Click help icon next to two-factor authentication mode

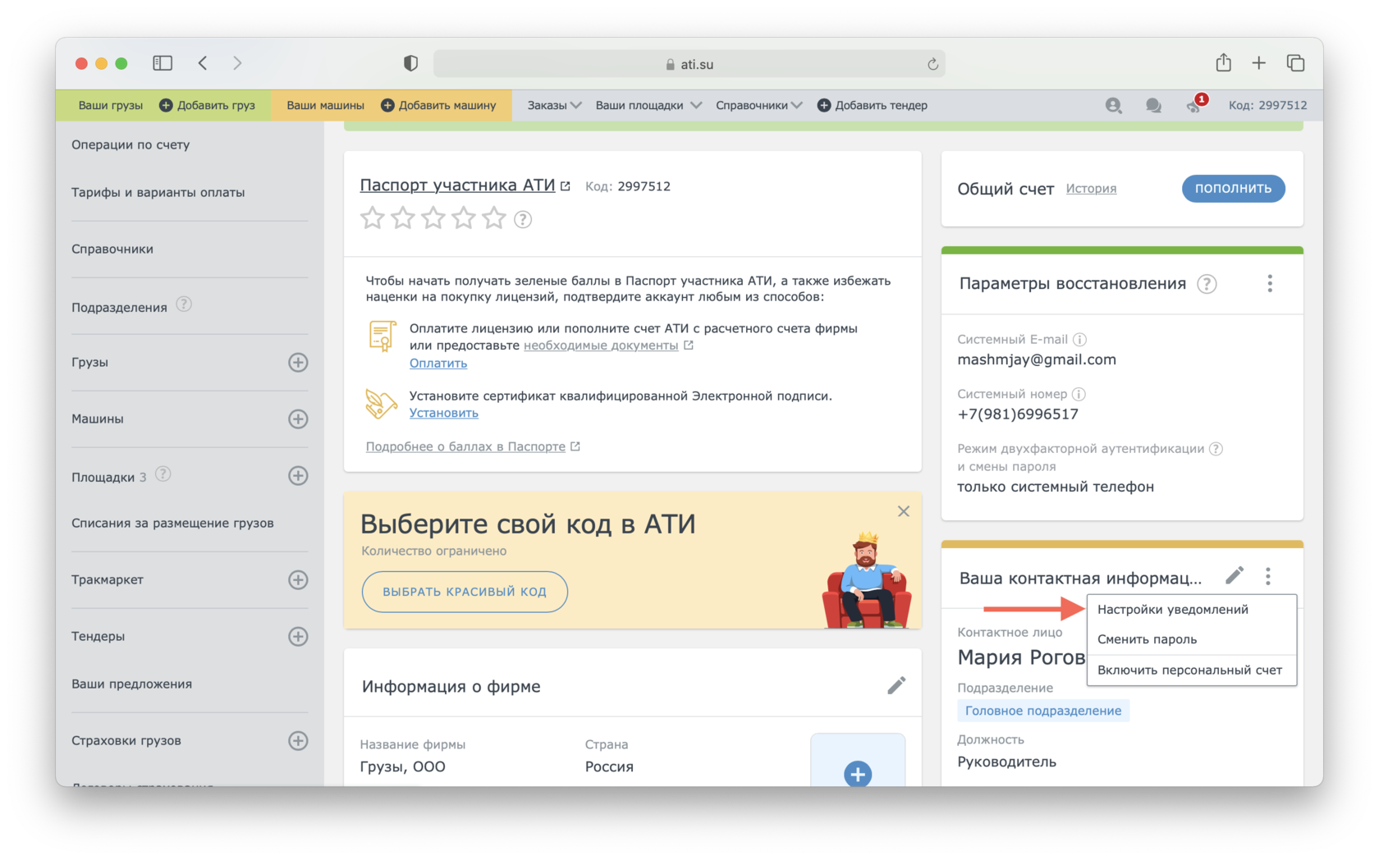[x=1216, y=448]
